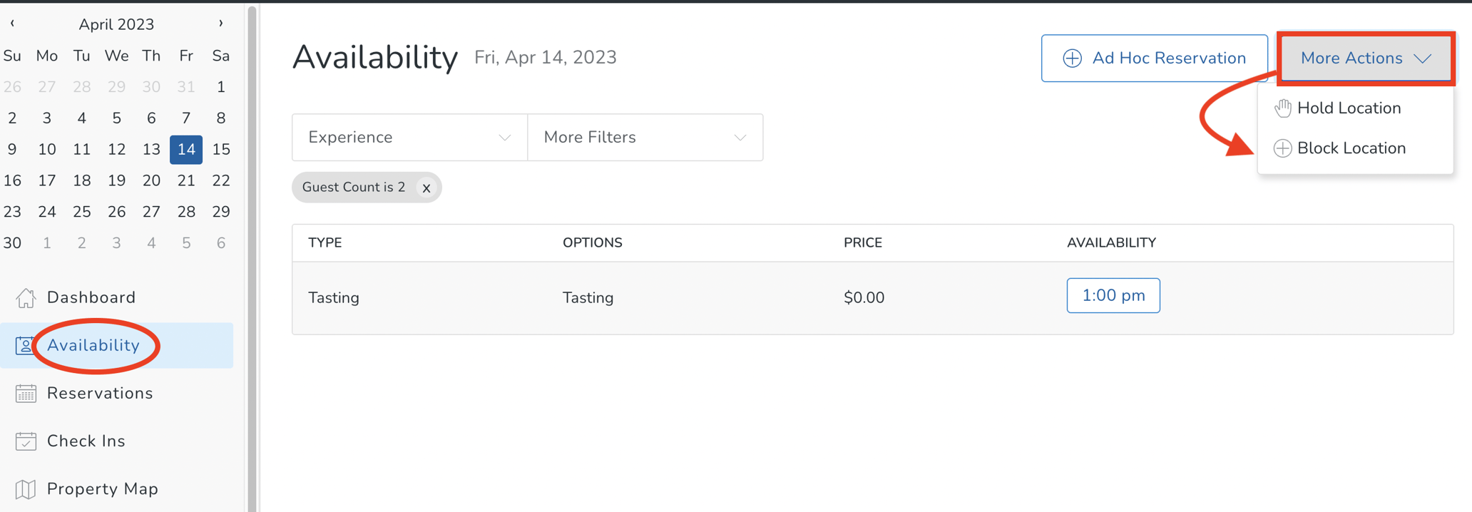Click the Hold Location hand icon
The height and width of the screenshot is (512, 1472).
tap(1284, 108)
